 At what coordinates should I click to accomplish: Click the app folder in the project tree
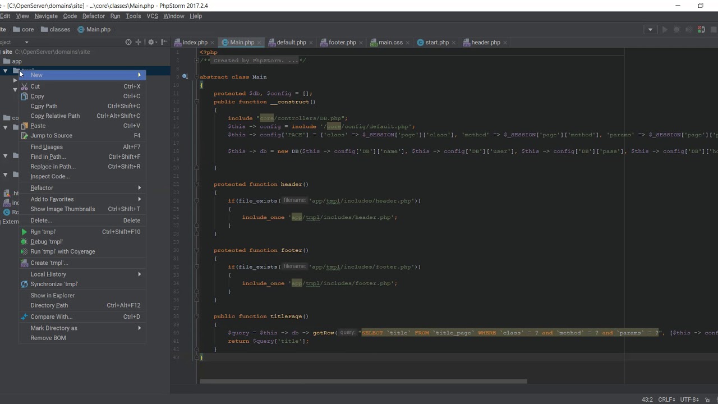click(12, 62)
